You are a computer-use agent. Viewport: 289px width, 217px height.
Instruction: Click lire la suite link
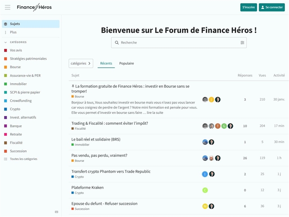pyautogui.click(x=155, y=113)
